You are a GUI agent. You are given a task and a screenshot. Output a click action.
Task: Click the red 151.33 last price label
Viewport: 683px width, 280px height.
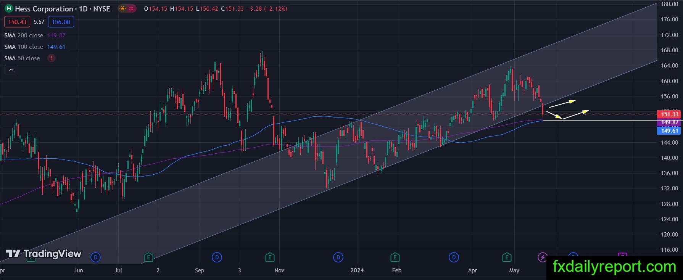pyautogui.click(x=670, y=114)
